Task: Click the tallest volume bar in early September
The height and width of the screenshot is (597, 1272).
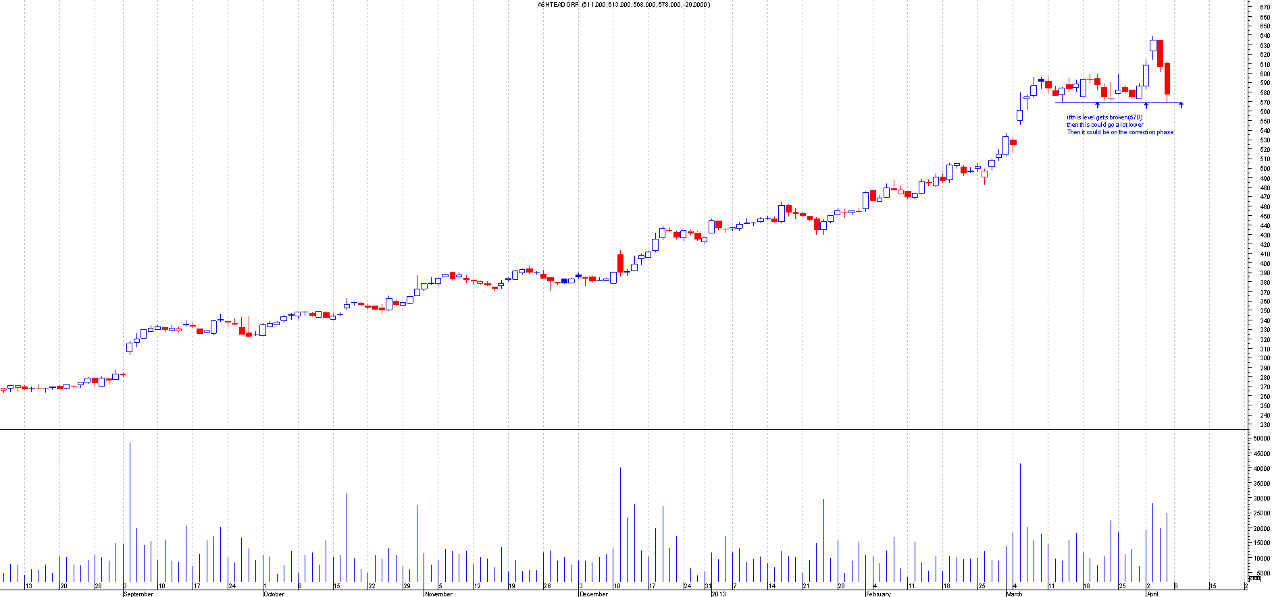Action: pyautogui.click(x=130, y=513)
